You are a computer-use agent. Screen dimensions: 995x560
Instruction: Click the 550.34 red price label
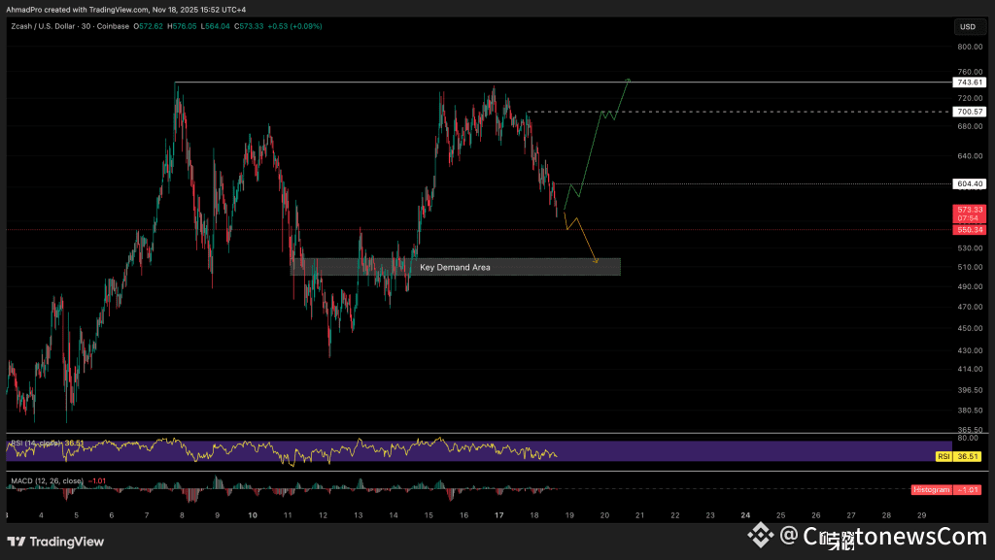pyautogui.click(x=969, y=230)
